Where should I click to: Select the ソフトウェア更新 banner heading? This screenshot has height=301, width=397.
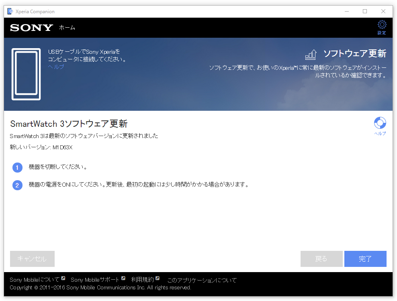(355, 54)
